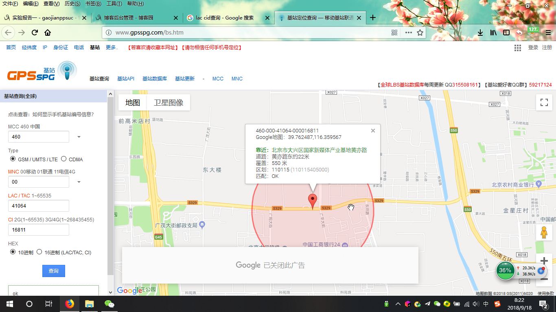The image size is (556, 312).
Task: Open Task View on the taskbar
Action: point(48,304)
